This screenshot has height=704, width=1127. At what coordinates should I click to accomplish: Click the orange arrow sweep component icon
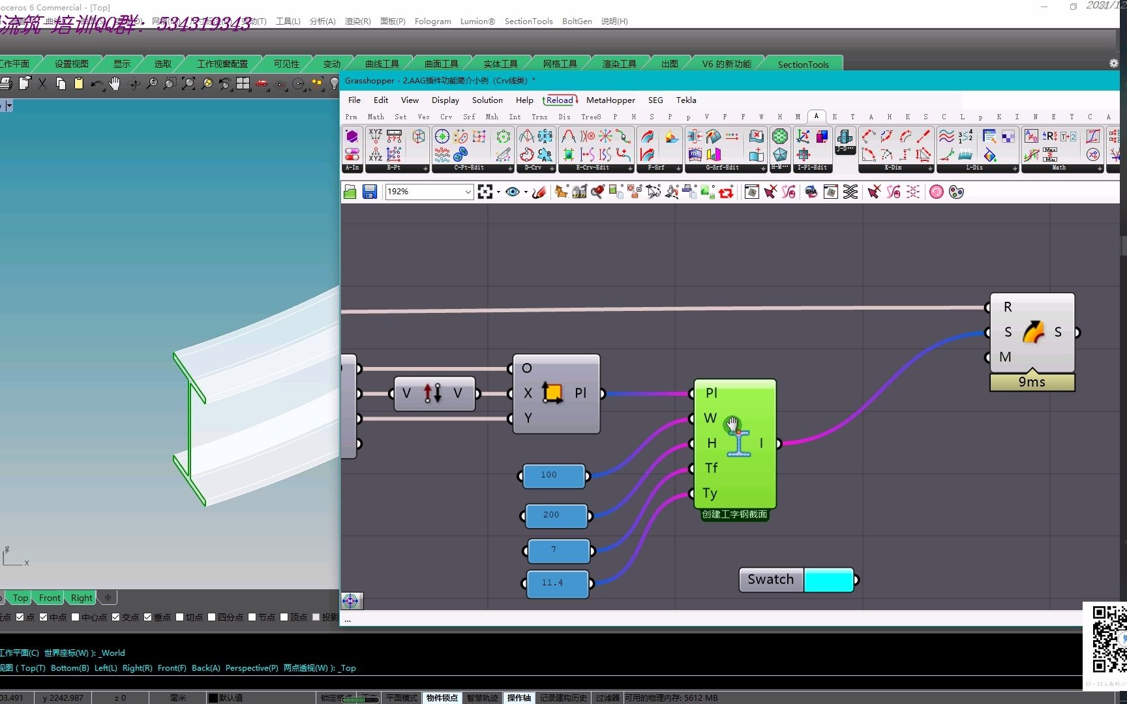point(1033,332)
